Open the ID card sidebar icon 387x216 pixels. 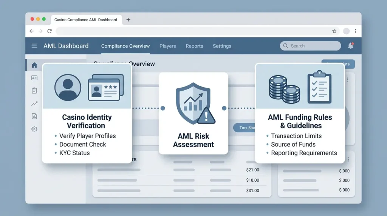tap(34, 78)
